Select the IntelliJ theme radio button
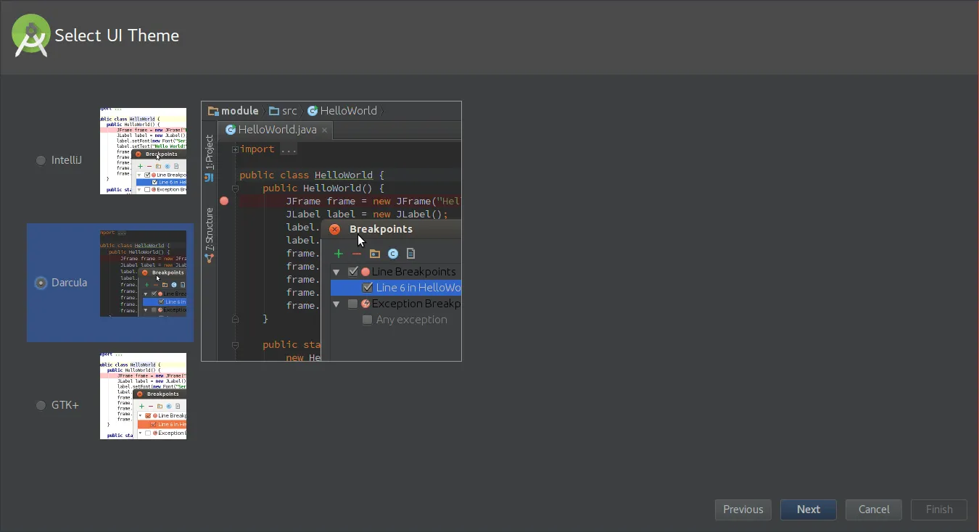The image size is (979, 532). [41, 160]
